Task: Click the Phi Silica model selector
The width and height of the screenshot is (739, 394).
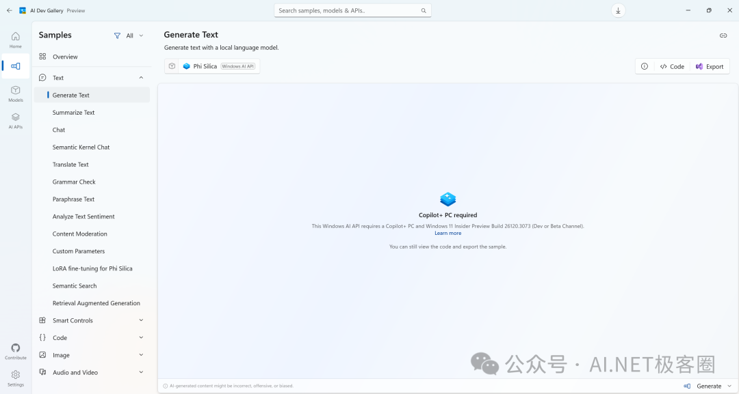Action: [x=220, y=66]
